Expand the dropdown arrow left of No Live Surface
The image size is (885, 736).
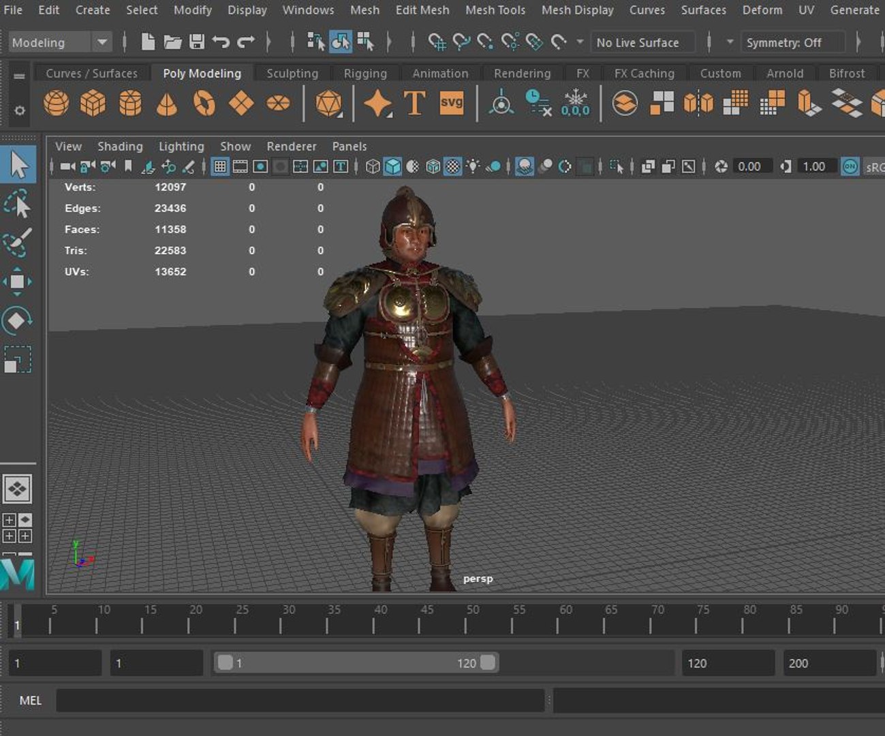pyautogui.click(x=580, y=42)
